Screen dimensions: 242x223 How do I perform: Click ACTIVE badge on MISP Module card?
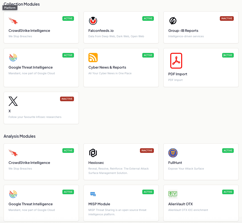pos(148,192)
